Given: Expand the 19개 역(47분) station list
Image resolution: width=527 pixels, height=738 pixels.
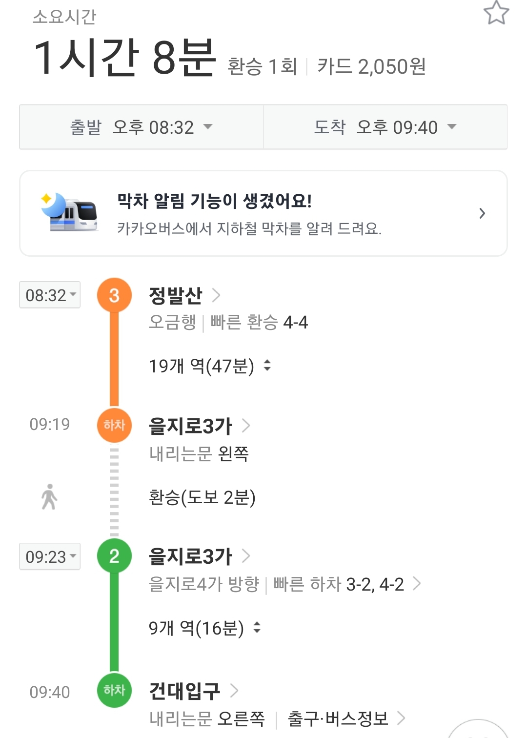Looking at the screenshot, I should pos(210,366).
